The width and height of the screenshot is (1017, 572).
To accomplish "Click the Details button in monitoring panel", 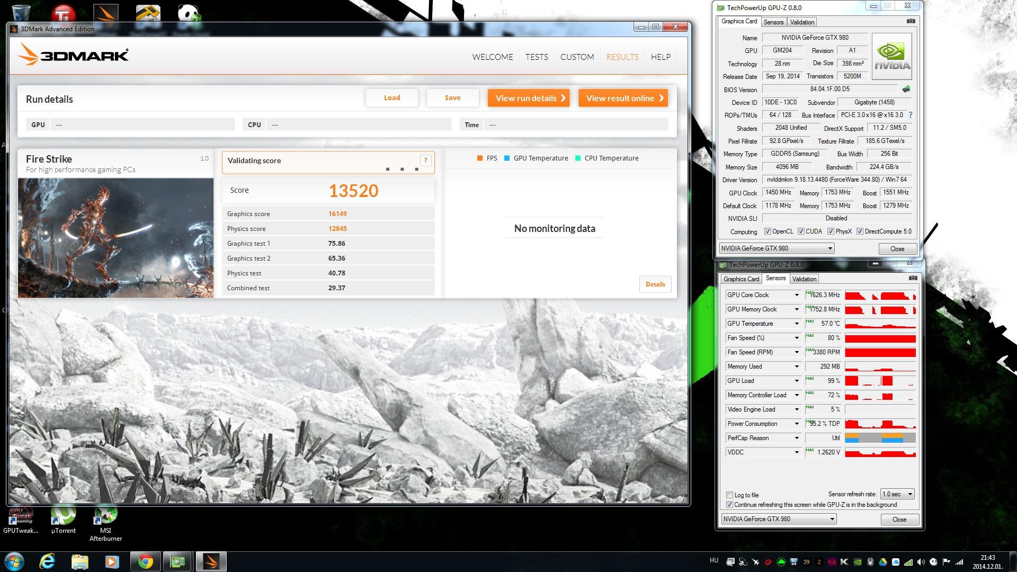I will (x=655, y=284).
